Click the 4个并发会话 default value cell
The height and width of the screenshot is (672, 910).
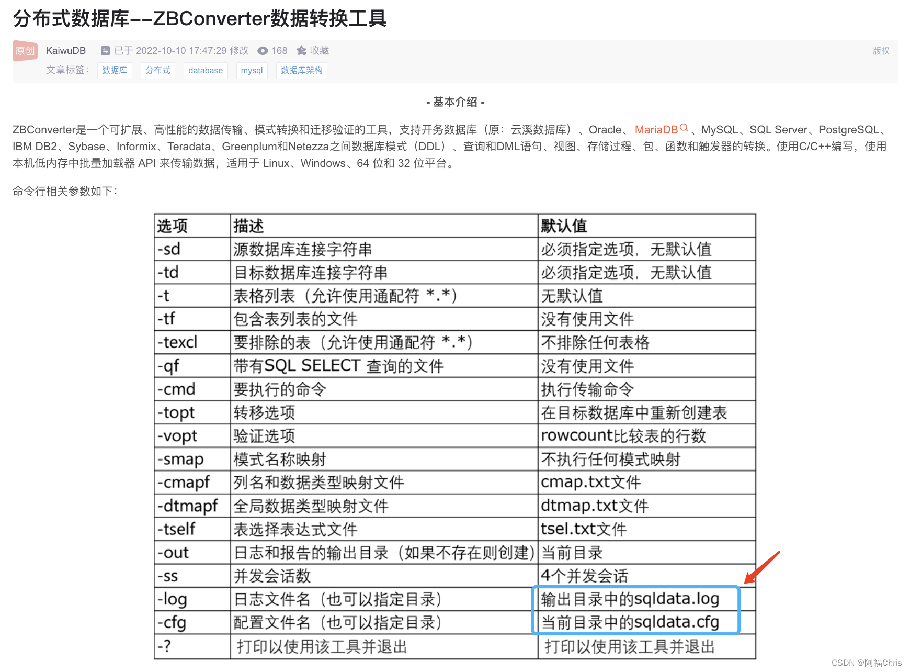click(x=647, y=576)
